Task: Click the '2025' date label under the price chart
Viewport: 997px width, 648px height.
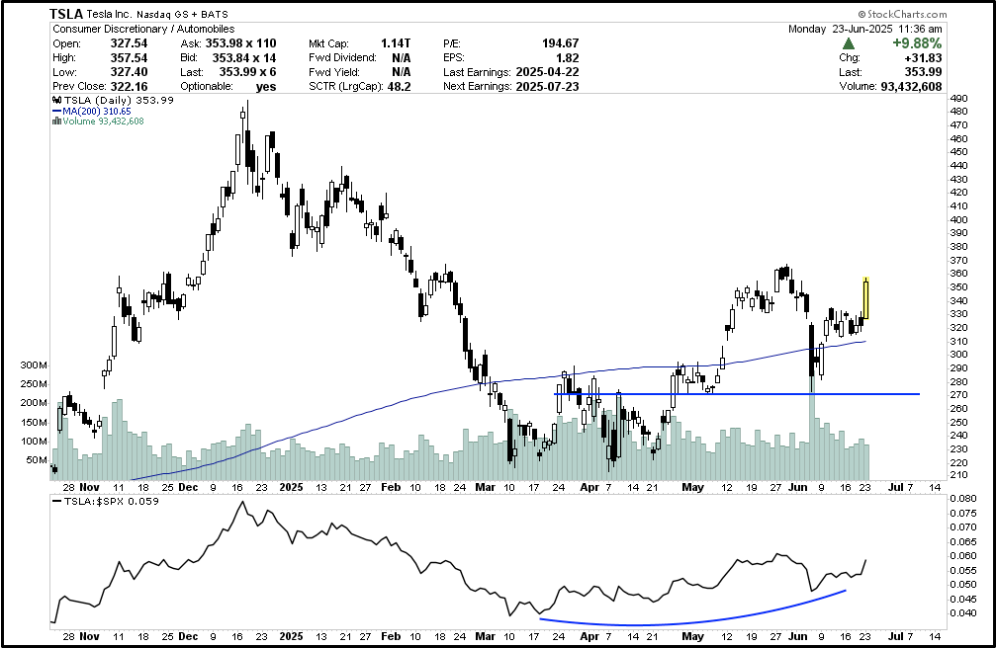Action: [291, 487]
